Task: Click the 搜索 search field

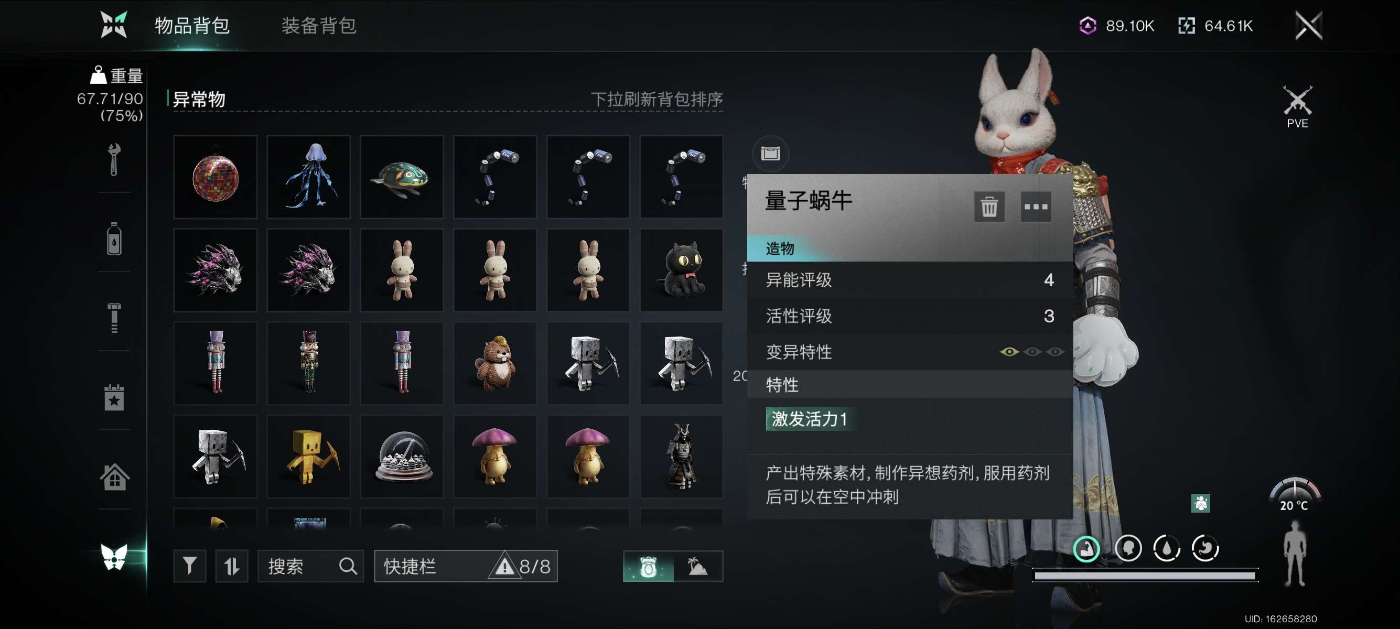Action: point(310,566)
